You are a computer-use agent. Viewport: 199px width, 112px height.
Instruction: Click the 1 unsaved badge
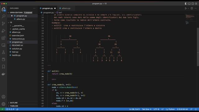(x=28, y=12)
